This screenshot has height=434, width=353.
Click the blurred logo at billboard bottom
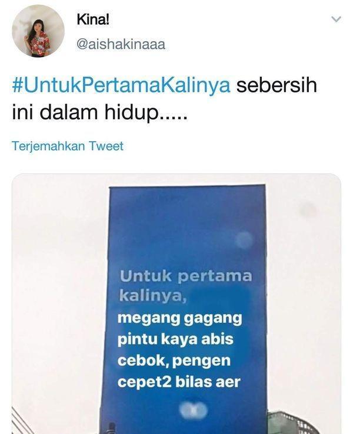click(193, 410)
